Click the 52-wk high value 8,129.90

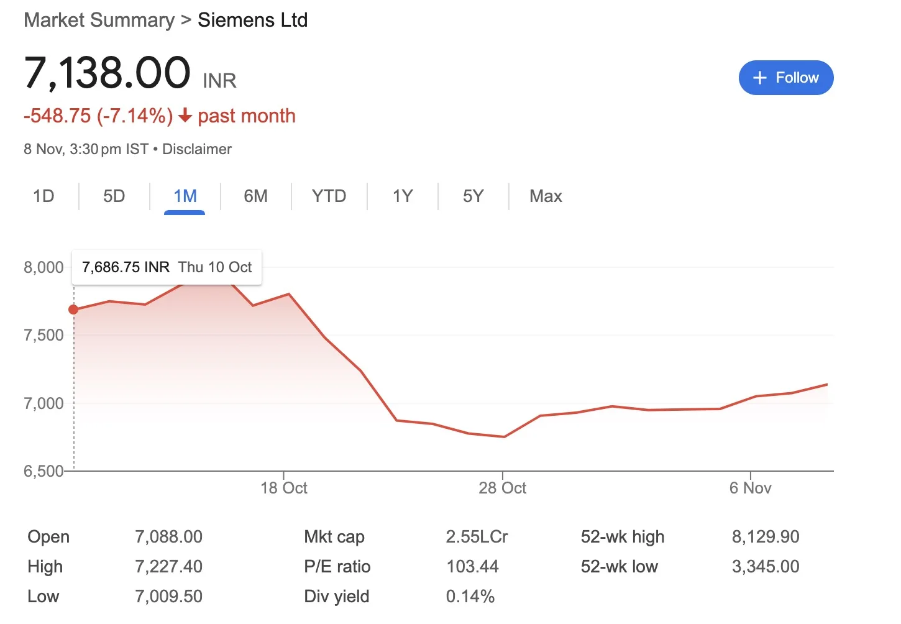point(766,536)
